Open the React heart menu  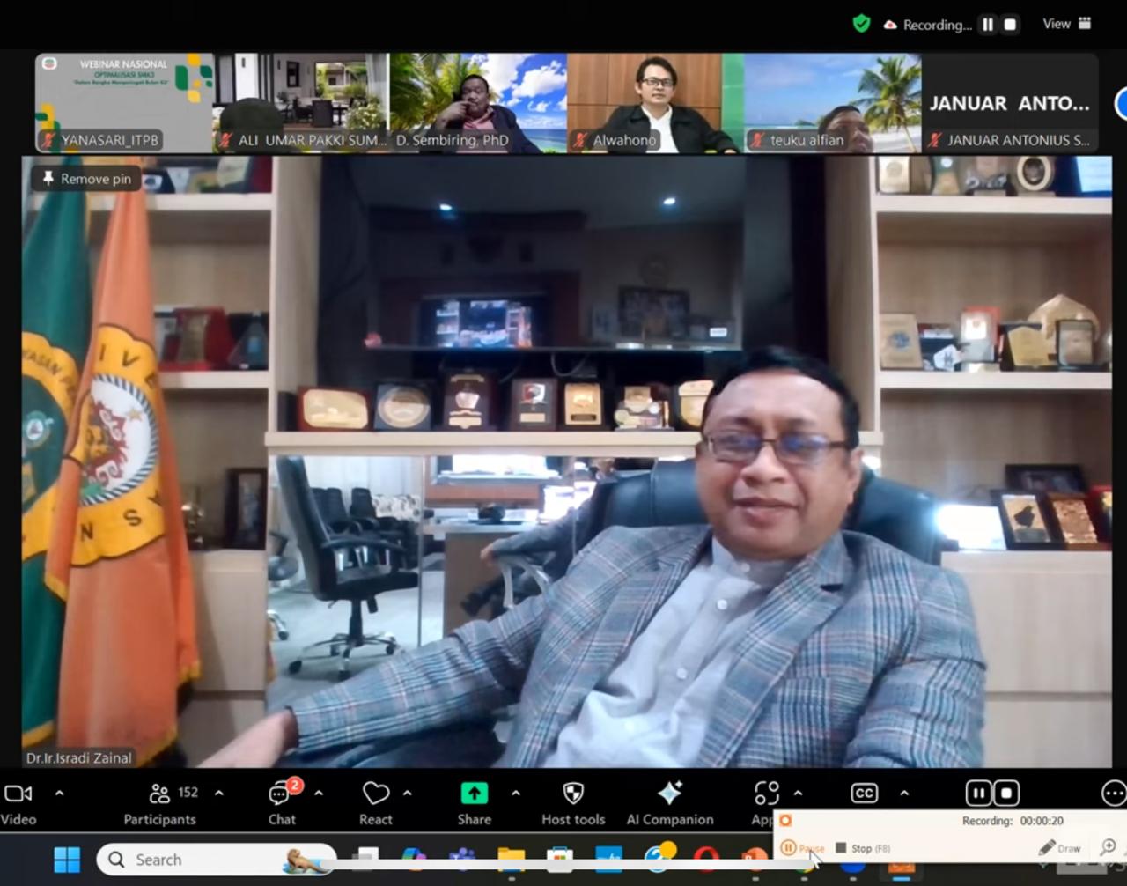pos(375,803)
